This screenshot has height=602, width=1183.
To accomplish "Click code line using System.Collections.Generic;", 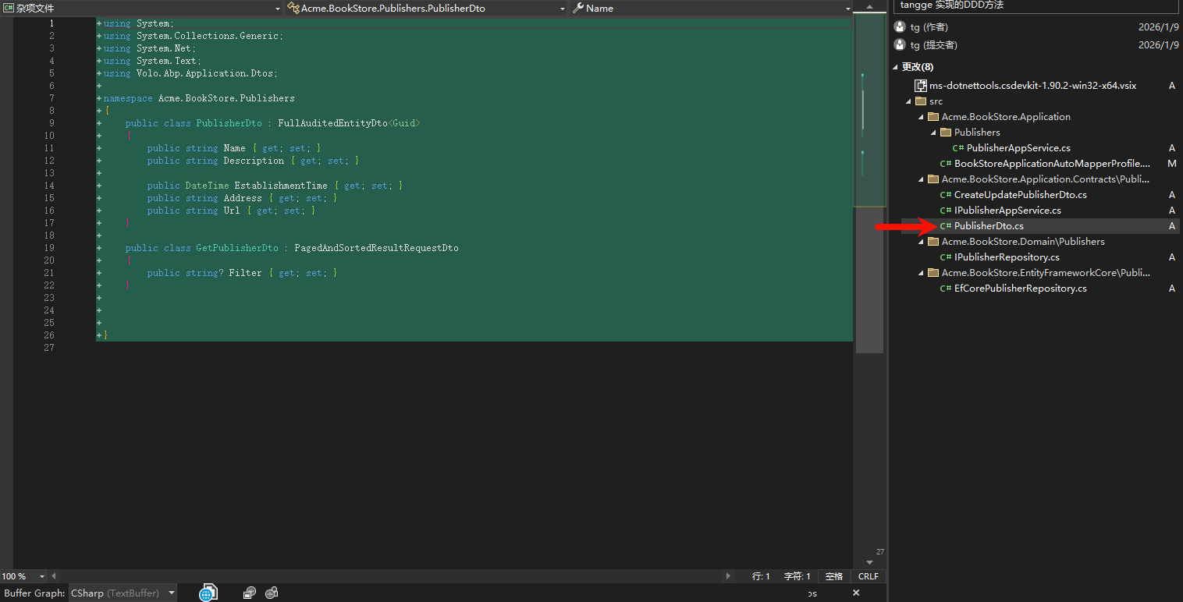I will (x=194, y=36).
